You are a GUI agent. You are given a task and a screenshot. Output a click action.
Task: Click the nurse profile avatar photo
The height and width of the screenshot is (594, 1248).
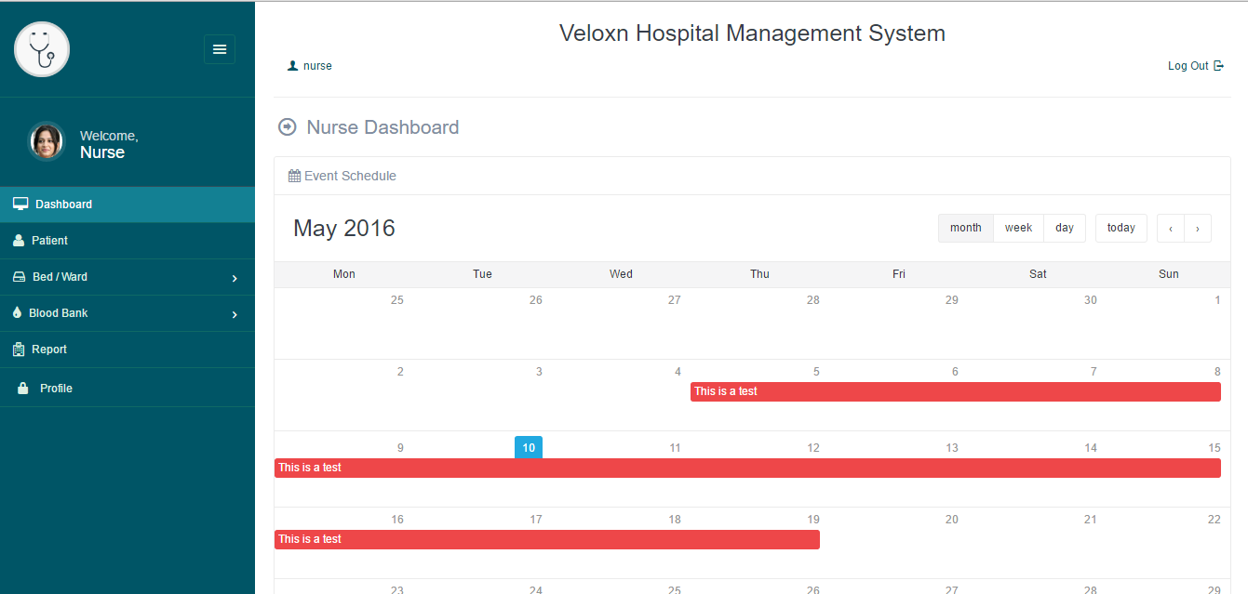point(47,141)
